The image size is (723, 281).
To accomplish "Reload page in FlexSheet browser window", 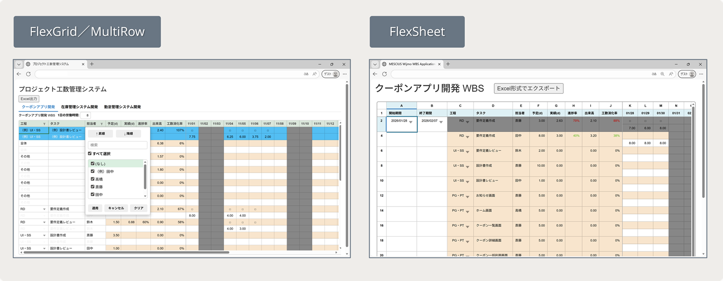I will coord(384,74).
